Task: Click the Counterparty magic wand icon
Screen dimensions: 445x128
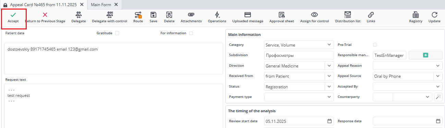Action: [438, 97]
